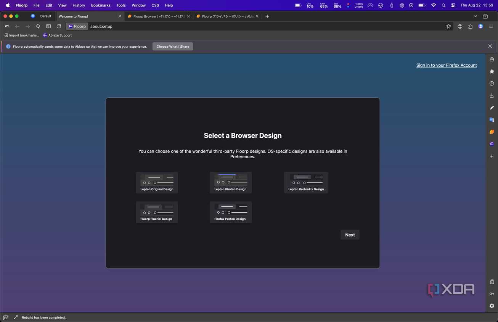
Task: Select the Floorp Fluerial Design option
Action: (157, 212)
